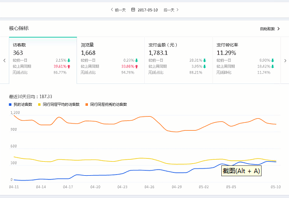Select the 访客数 metric card
The image size is (289, 198).
pos(43,60)
